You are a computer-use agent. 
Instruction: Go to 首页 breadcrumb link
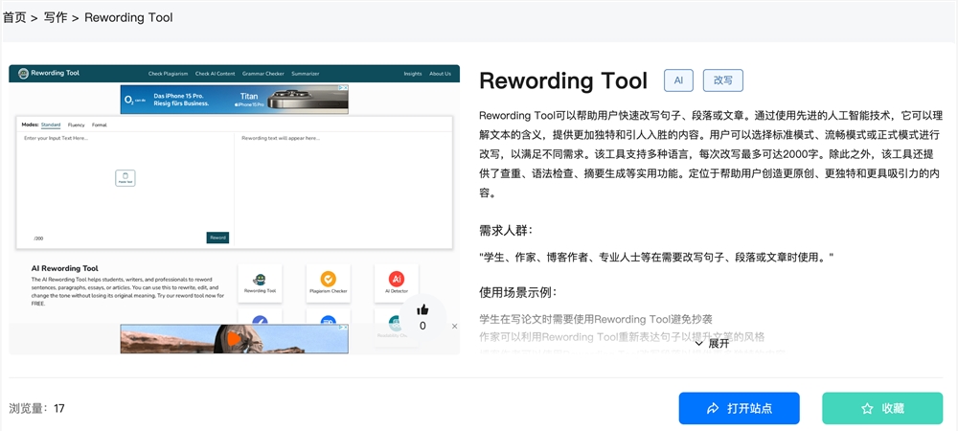(14, 17)
